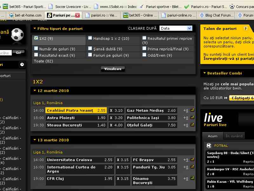Bet on Oțelul Galați at 7.50
The image size is (254, 191).
coord(151,125)
